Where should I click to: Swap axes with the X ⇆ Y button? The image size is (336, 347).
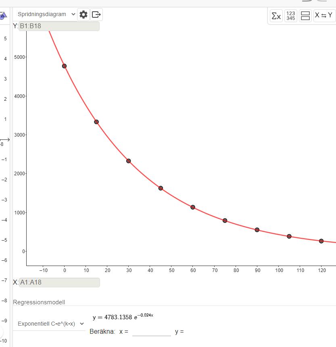point(324,16)
